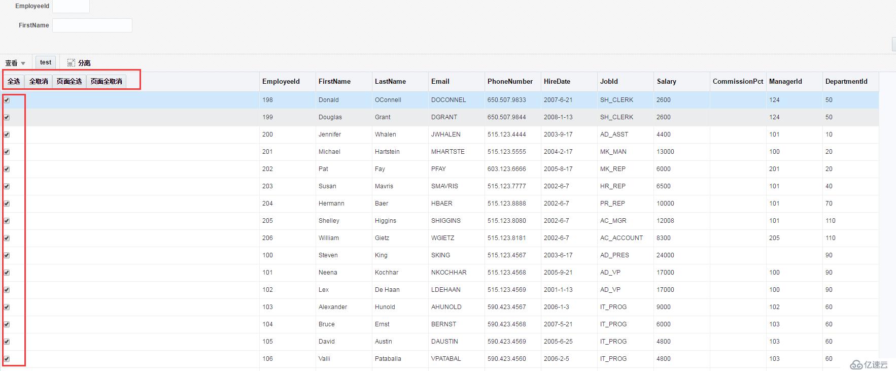Toggle the checkbox for David Austin
896x371 pixels.
pos(7,342)
